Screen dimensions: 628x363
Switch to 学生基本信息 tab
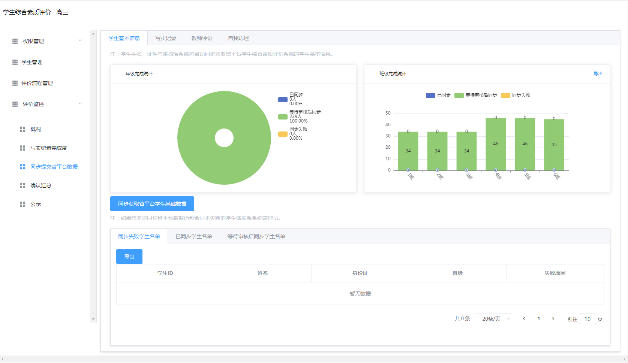point(124,38)
